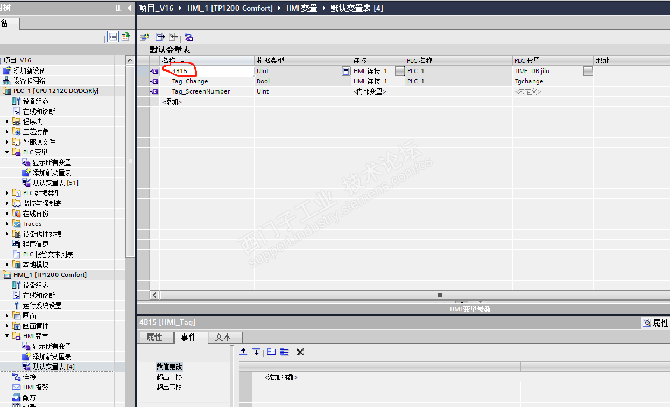Click HMI 变量 in the breadcrumb

301,8
